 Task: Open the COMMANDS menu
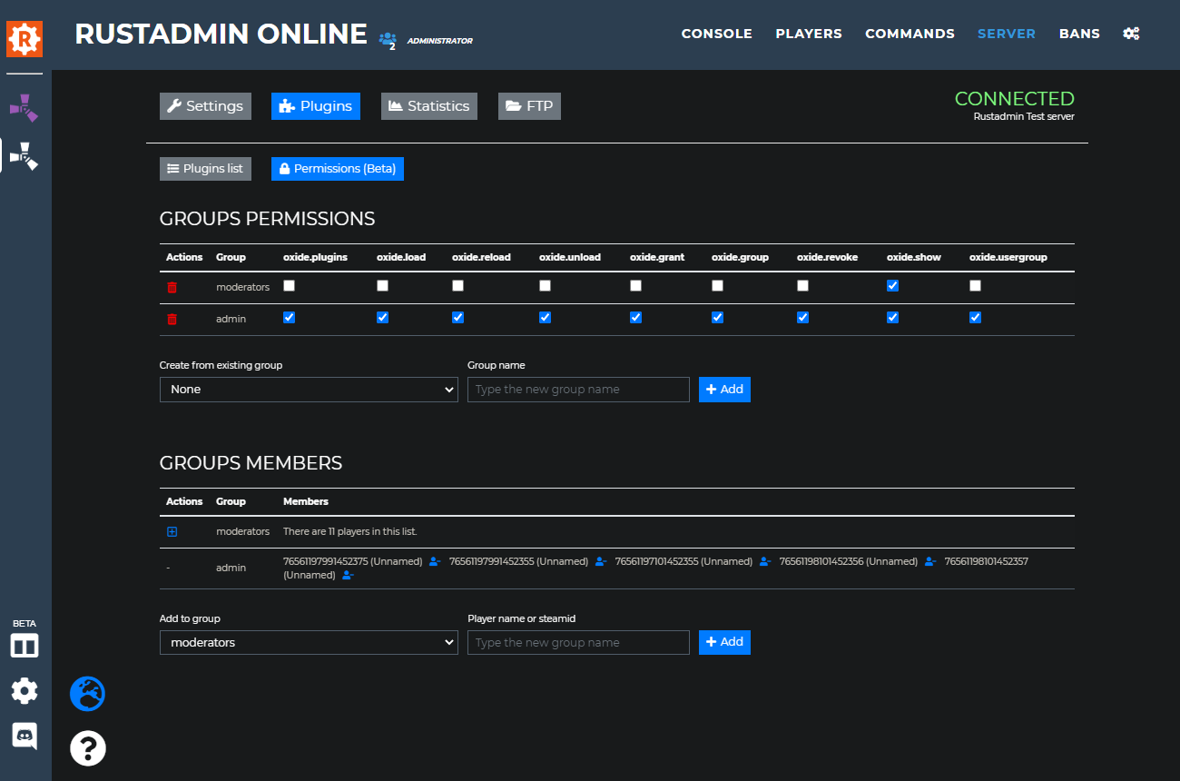click(910, 34)
